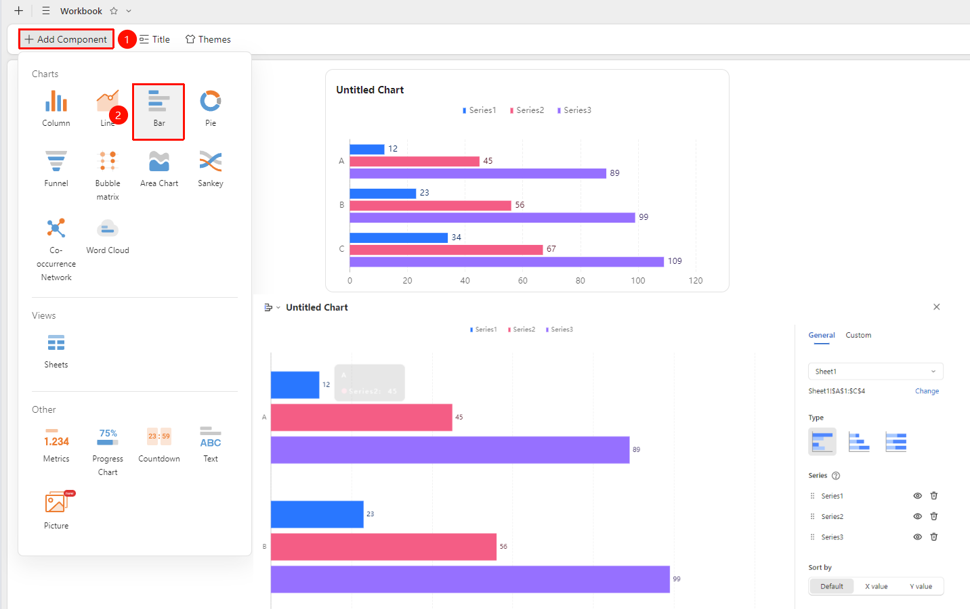Toggle Series3 visibility

coord(917,537)
